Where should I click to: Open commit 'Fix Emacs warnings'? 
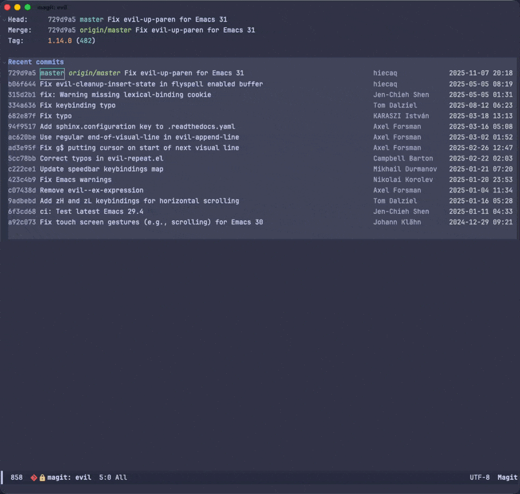(75, 179)
